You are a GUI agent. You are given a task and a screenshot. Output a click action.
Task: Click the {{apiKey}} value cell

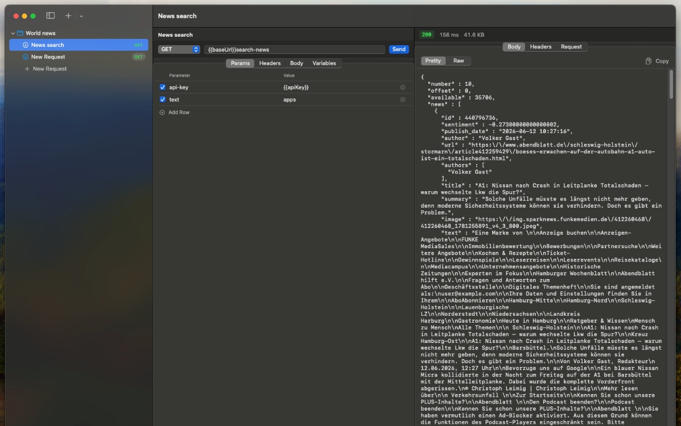(296, 87)
